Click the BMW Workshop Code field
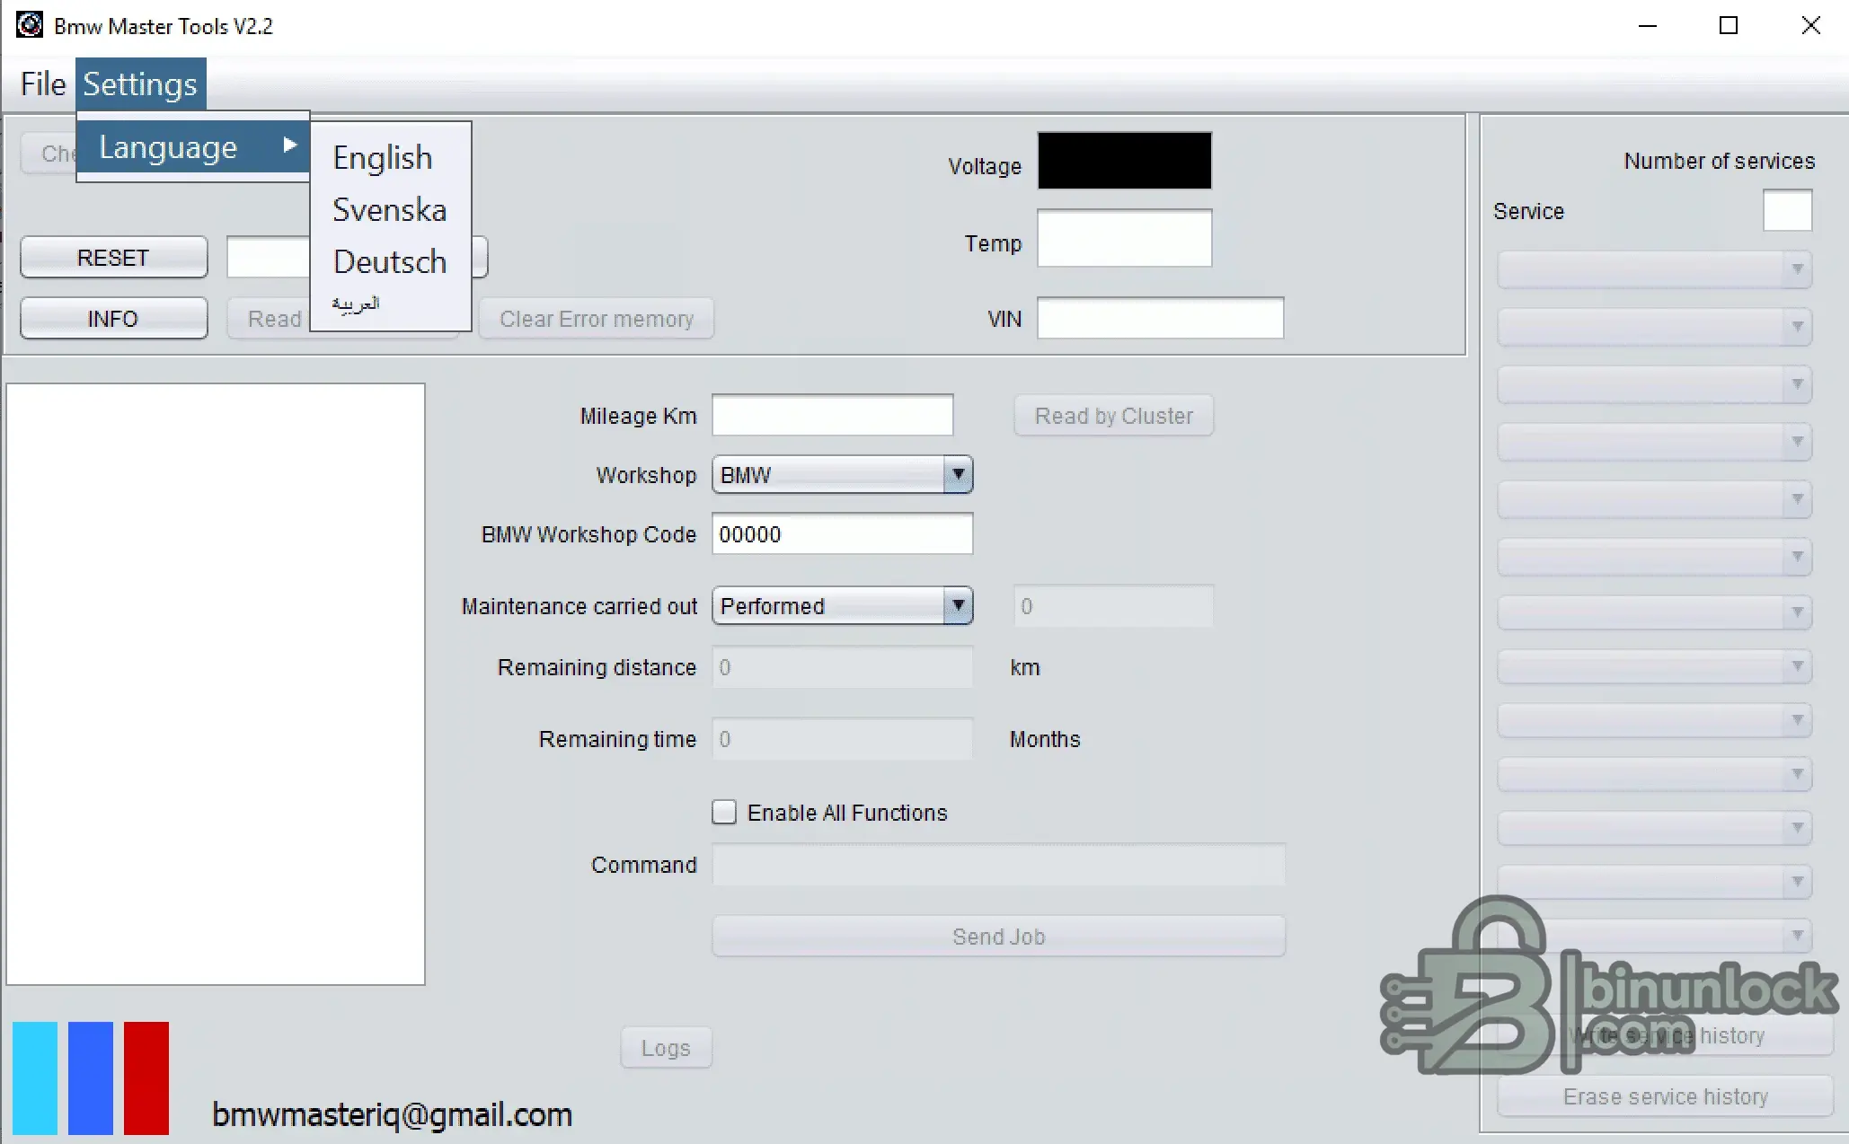Image resolution: width=1849 pixels, height=1144 pixels. [x=843, y=534]
